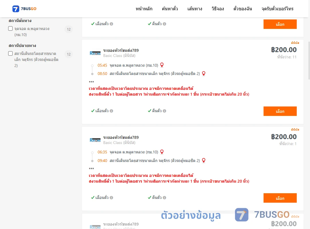Info icon beside คืนตั๋ว in 06:35 card
The image size is (310, 229).
(x=164, y=198)
